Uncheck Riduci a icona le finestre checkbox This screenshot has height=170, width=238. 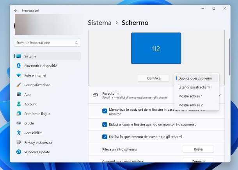point(105,124)
